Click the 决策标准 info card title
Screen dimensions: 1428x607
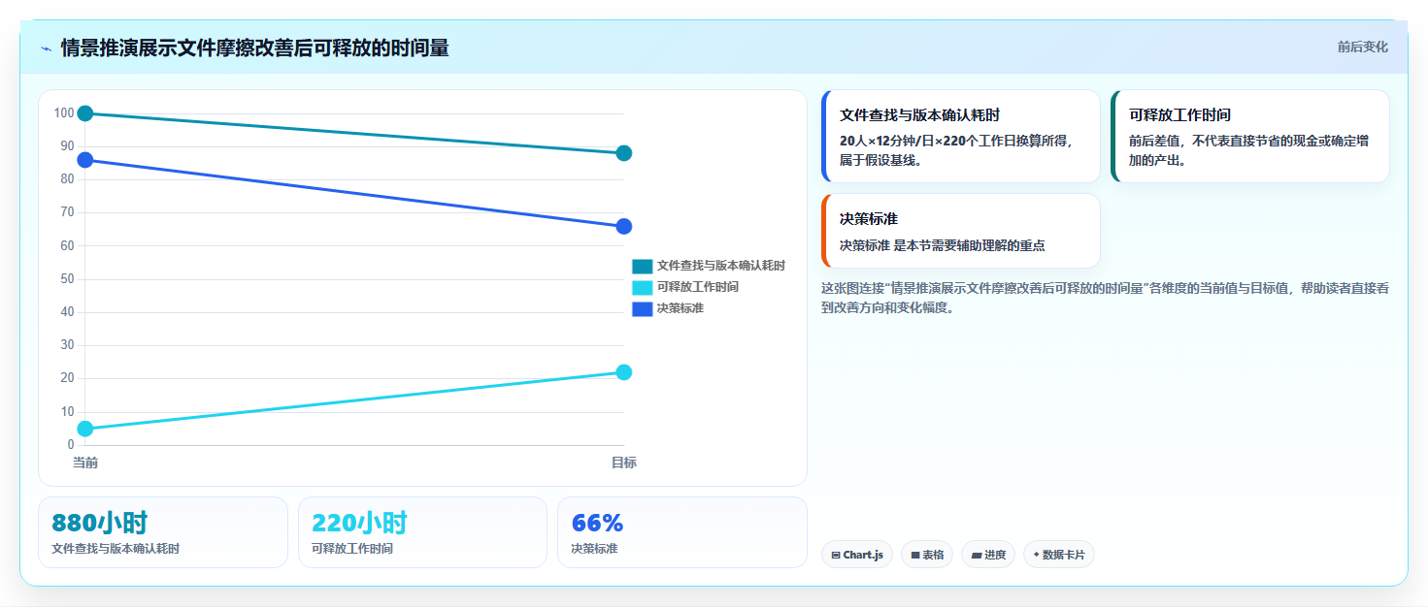(869, 218)
